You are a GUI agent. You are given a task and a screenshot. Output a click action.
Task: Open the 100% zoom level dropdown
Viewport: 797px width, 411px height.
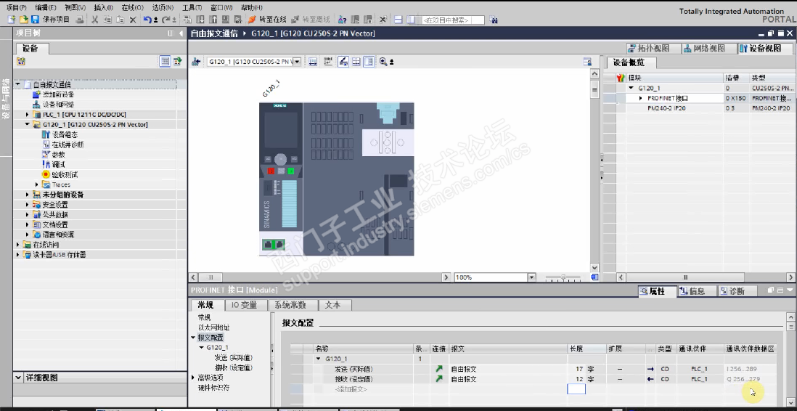[x=531, y=277]
